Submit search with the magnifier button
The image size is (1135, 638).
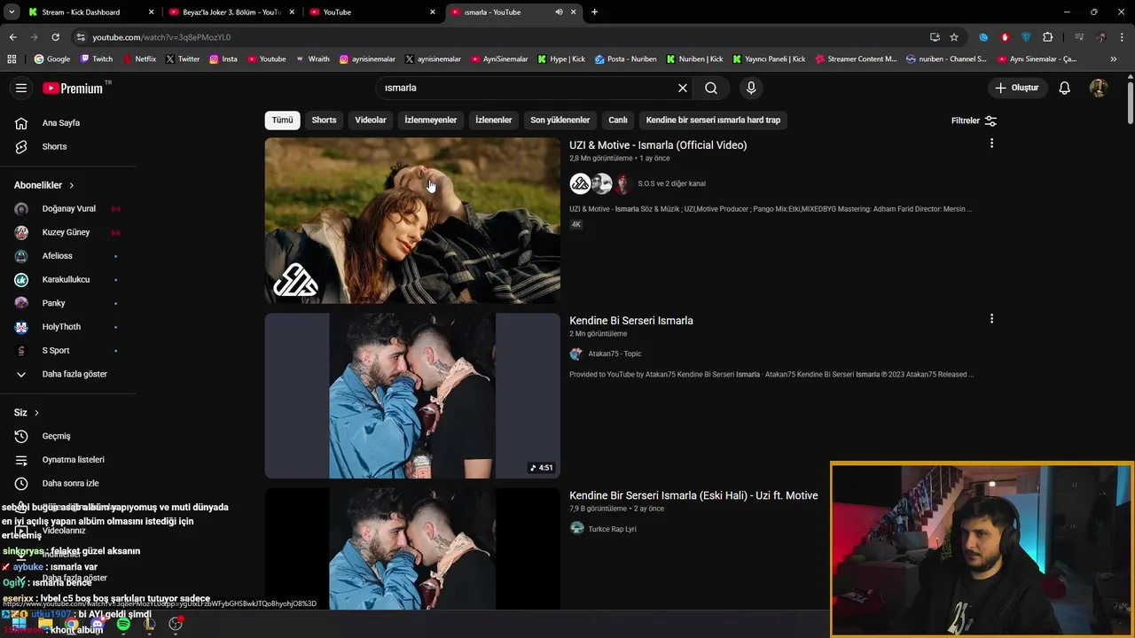[711, 88]
